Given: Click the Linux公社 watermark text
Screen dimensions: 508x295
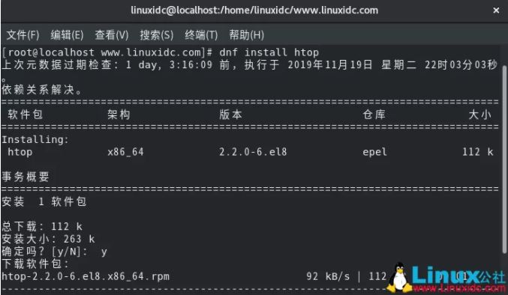Looking at the screenshot, I should coord(458,276).
